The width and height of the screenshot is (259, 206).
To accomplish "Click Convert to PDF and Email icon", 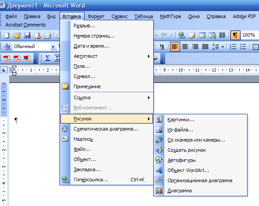I will (x=17, y=58).
